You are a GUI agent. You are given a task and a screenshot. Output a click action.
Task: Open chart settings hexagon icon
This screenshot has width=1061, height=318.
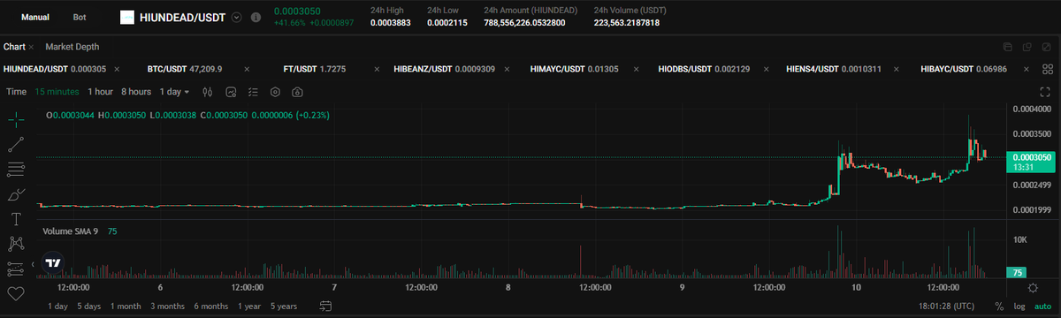point(275,92)
